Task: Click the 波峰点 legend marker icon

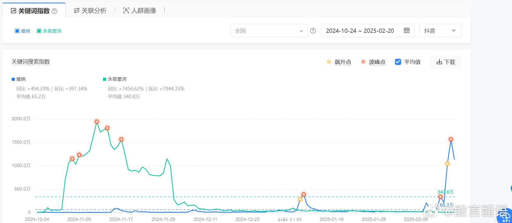Action: point(363,62)
